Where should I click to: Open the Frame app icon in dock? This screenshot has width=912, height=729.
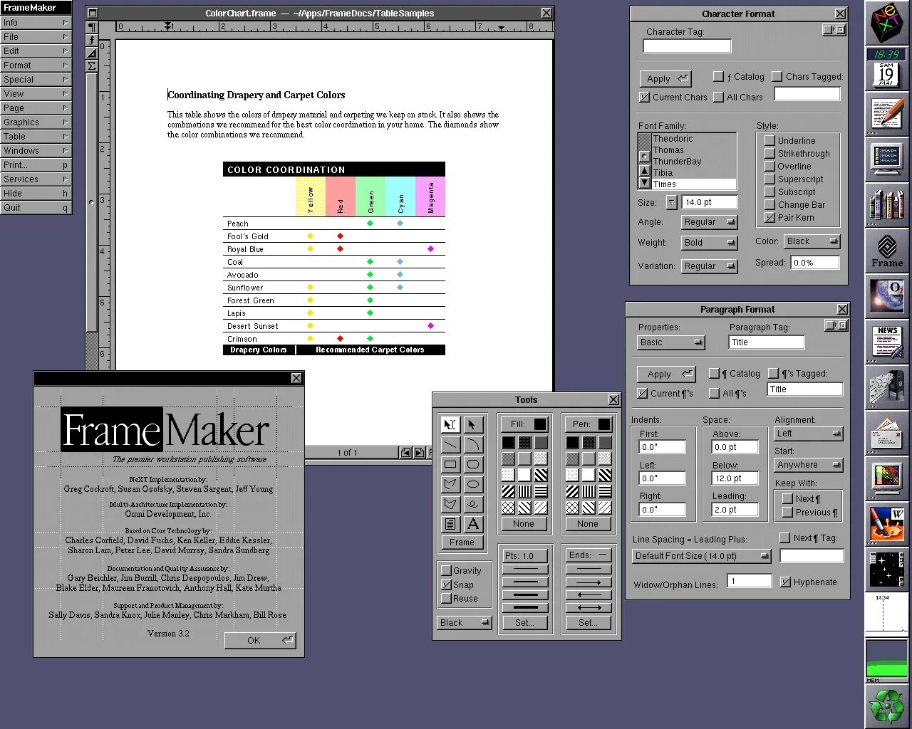pos(887,252)
